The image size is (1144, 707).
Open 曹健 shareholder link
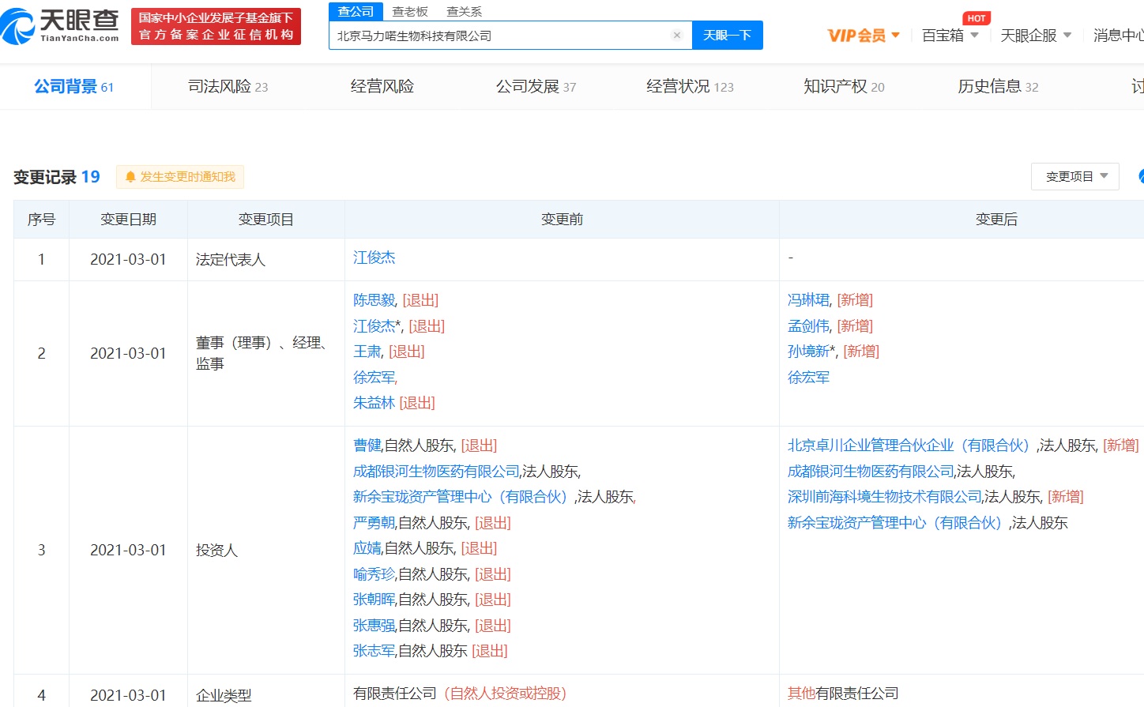[x=367, y=446]
